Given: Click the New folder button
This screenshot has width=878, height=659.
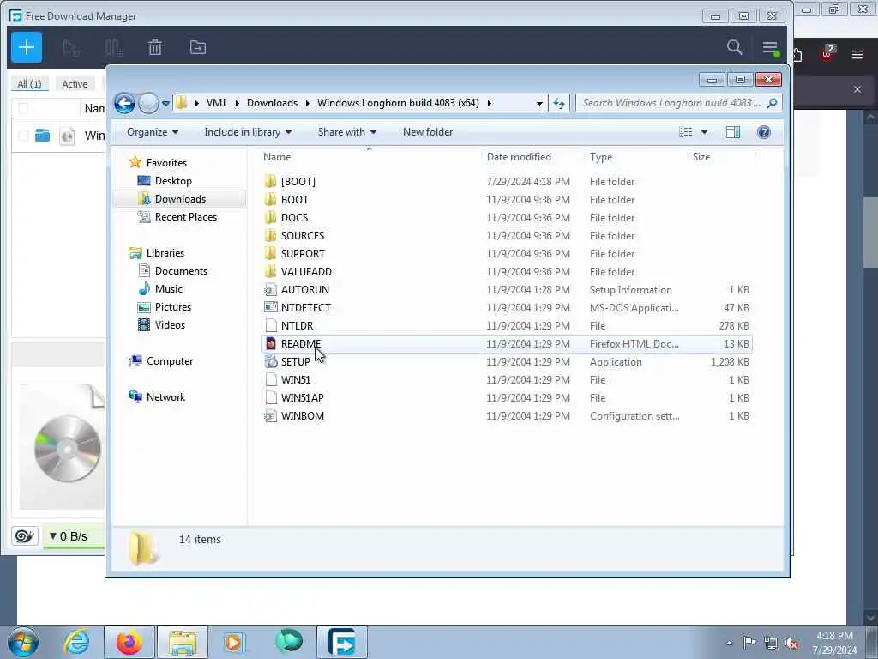Looking at the screenshot, I should click(428, 132).
